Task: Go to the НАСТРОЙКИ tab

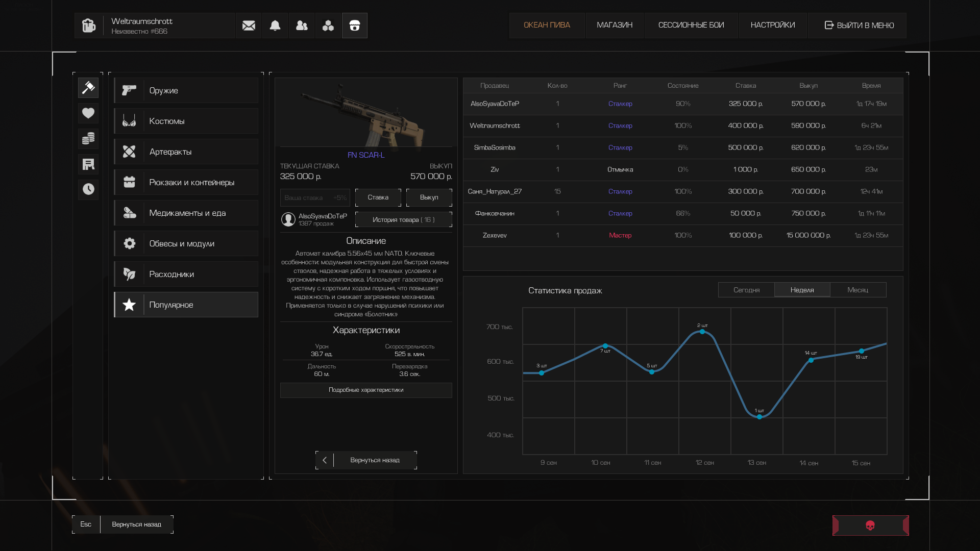Action: tap(772, 25)
